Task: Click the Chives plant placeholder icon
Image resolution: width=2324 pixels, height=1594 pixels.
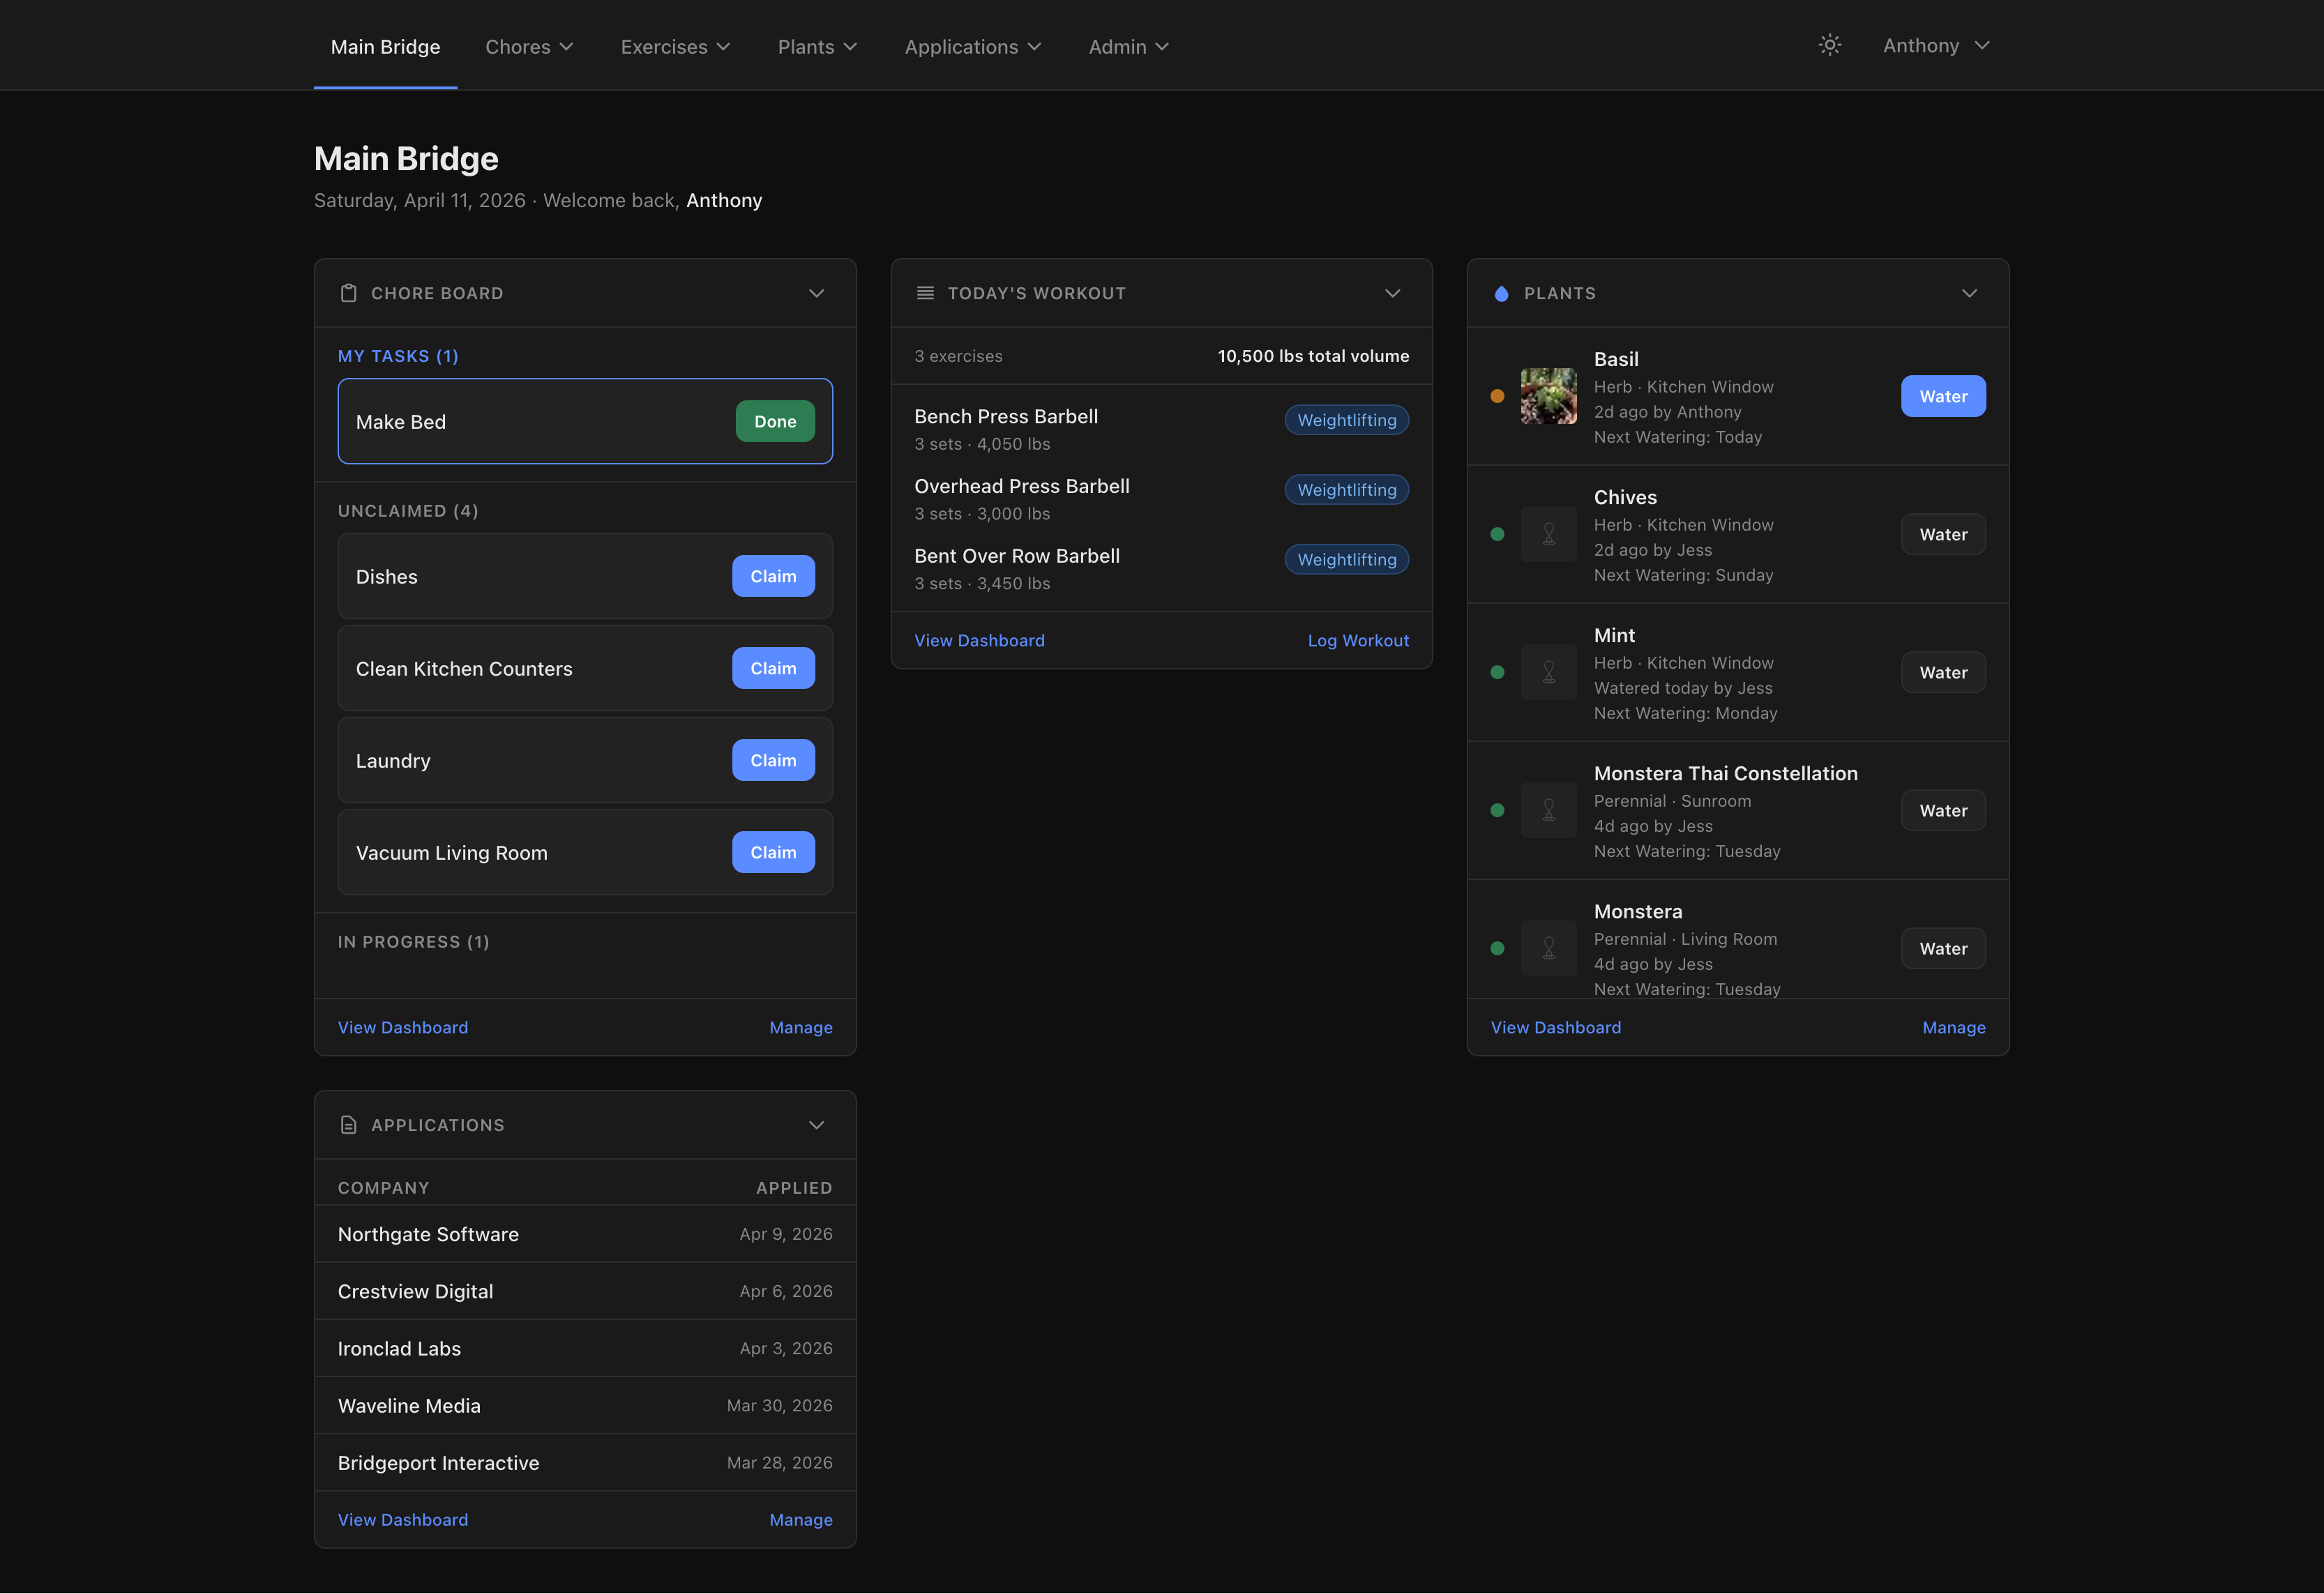Action: click(x=1549, y=534)
